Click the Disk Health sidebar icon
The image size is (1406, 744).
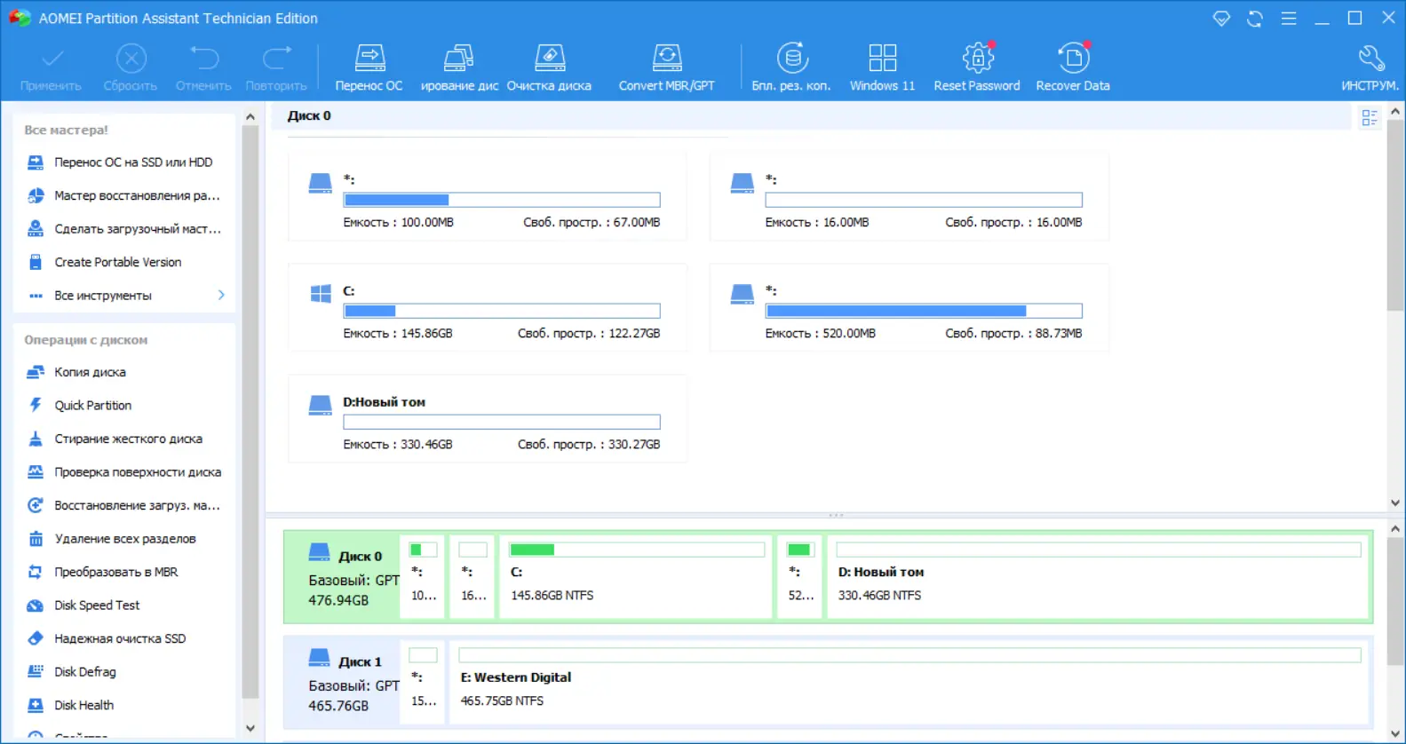pos(36,705)
